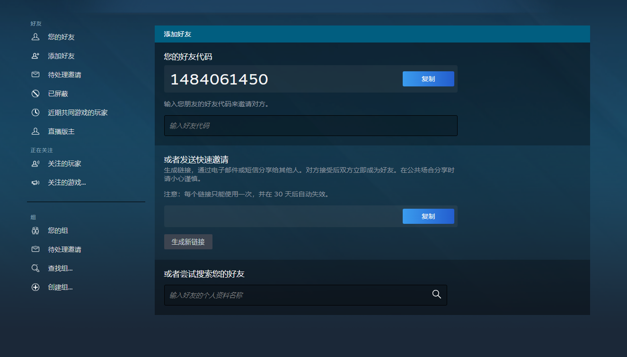The height and width of the screenshot is (357, 627).
Task: Click the megaphone icon beside 关注的游戏...
Action: pos(35,182)
